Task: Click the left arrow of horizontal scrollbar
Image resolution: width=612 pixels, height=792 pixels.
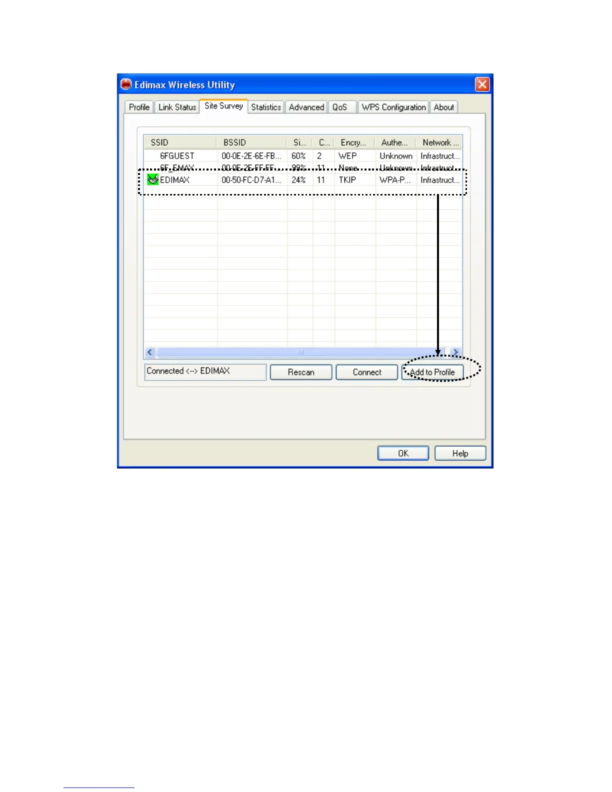Action: pyautogui.click(x=150, y=352)
